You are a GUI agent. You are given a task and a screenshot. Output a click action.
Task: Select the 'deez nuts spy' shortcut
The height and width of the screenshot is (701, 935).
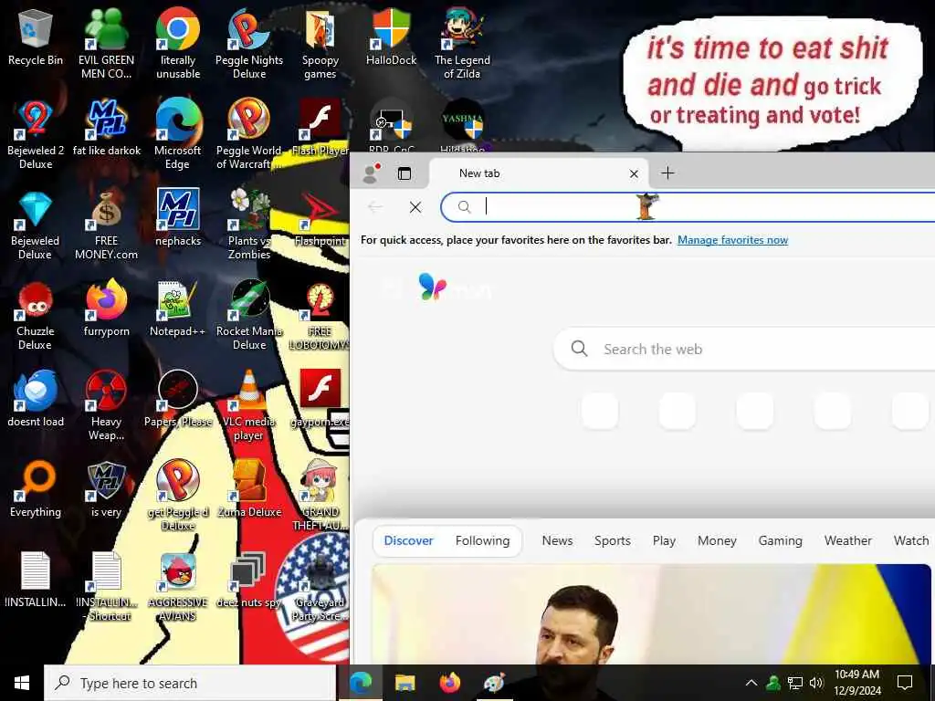tap(249, 581)
